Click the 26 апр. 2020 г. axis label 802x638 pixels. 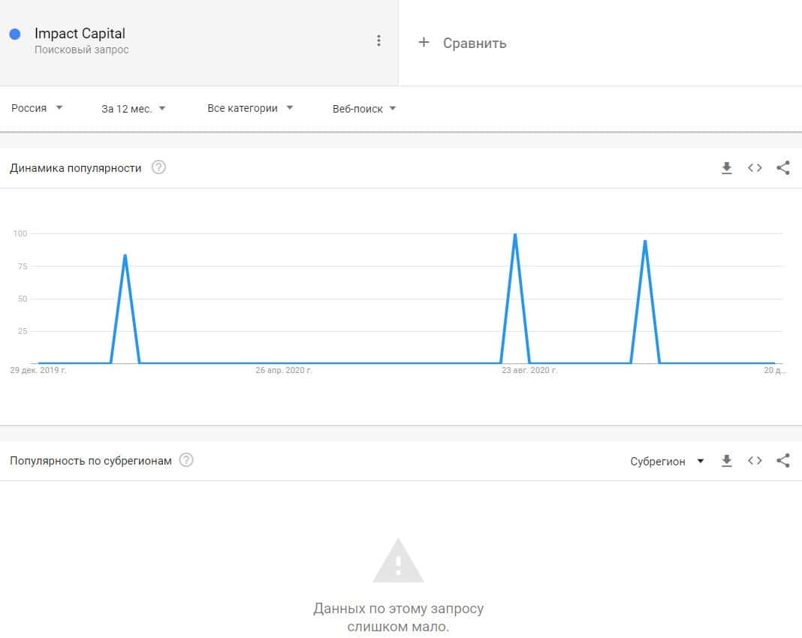tap(283, 370)
